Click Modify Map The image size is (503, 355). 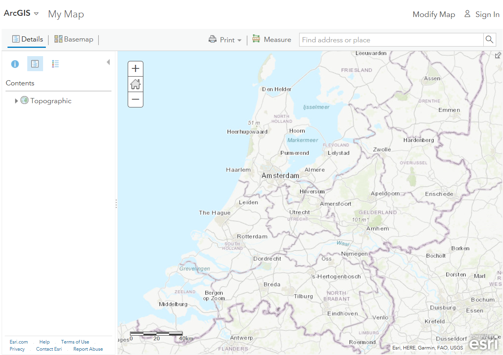tap(433, 14)
